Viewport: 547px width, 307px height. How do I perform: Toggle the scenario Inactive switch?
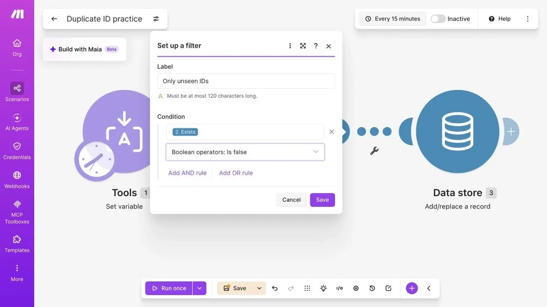[x=438, y=19]
